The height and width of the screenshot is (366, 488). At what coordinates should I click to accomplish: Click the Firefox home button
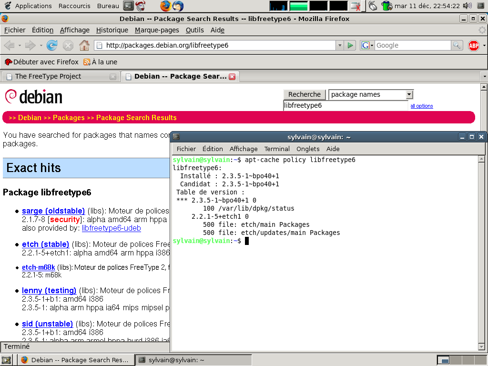(x=84, y=45)
